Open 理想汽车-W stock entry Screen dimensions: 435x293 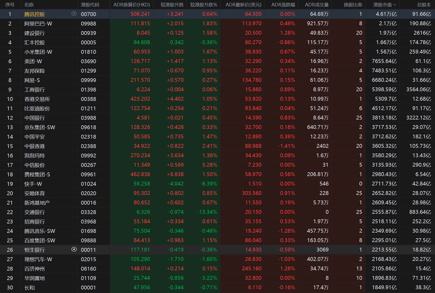(38, 259)
